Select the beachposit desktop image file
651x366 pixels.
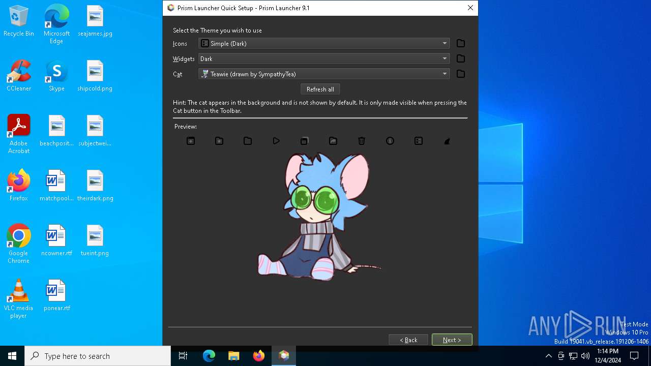tap(56, 131)
